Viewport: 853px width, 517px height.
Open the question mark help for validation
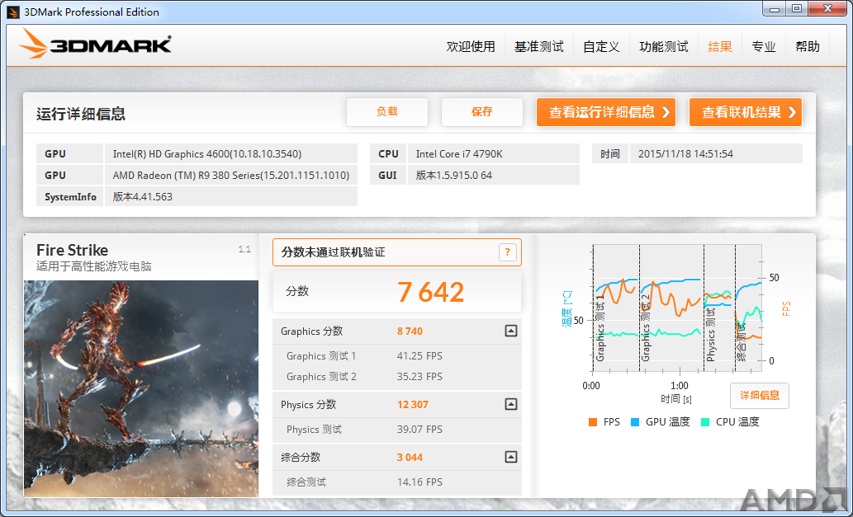pyautogui.click(x=507, y=252)
